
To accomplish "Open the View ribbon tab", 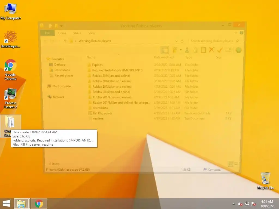I will tap(92, 33).
